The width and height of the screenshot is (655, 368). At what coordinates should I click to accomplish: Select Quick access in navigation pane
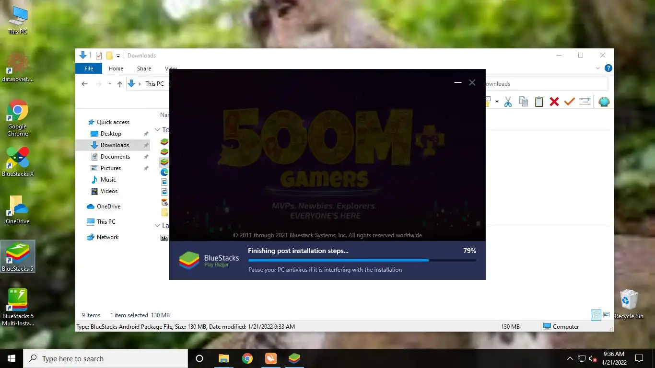pos(113,122)
